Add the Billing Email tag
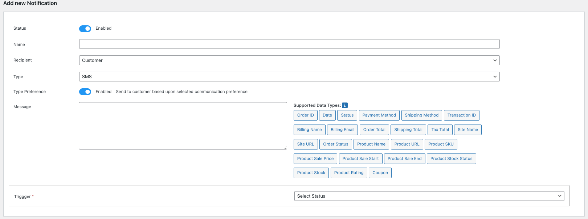Image resolution: width=588 pixels, height=219 pixels. pyautogui.click(x=343, y=130)
